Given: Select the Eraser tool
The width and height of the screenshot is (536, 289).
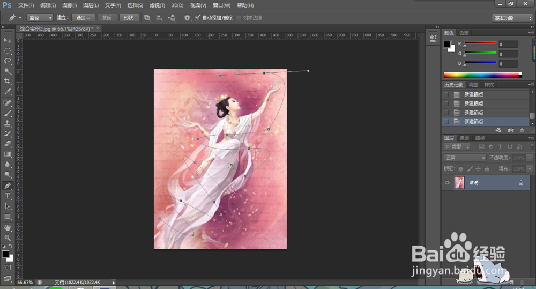Looking at the screenshot, I should 7,144.
